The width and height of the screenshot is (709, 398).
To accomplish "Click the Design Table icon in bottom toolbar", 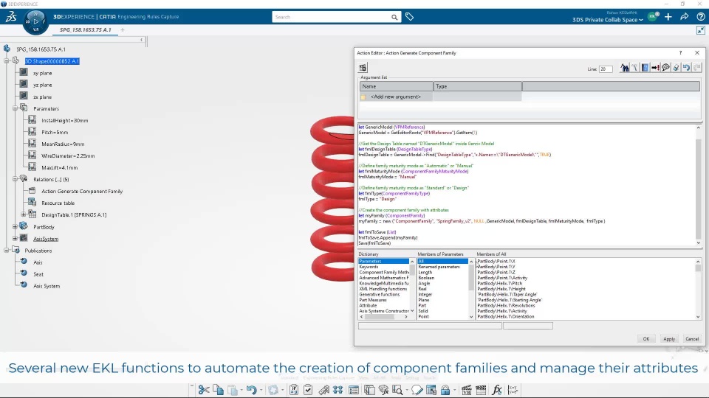I will (354, 390).
